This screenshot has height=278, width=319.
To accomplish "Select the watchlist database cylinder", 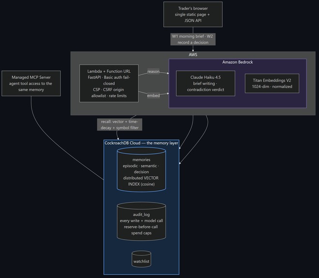I will [x=141, y=259].
